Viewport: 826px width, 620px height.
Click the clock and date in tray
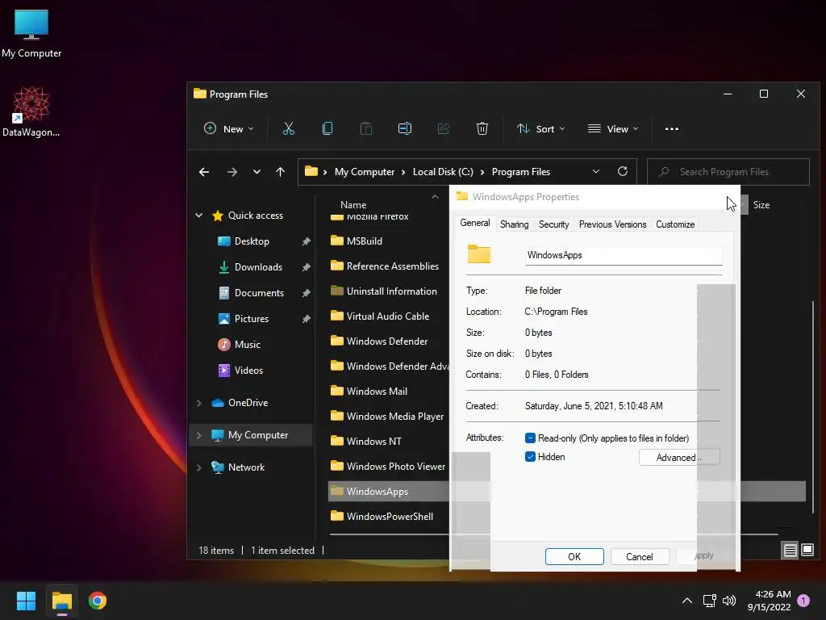click(x=769, y=601)
